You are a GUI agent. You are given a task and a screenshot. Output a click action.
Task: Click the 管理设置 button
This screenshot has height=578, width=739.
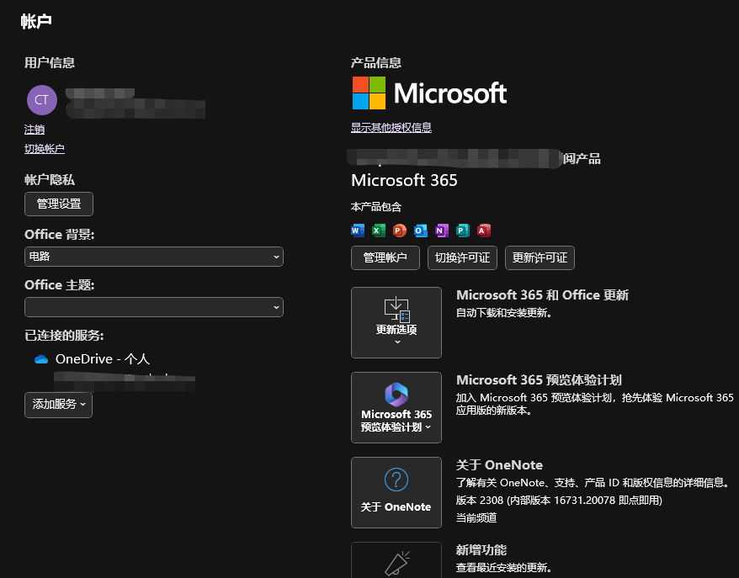[59, 204]
